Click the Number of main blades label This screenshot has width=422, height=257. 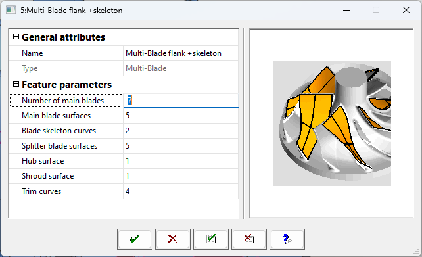(x=62, y=101)
